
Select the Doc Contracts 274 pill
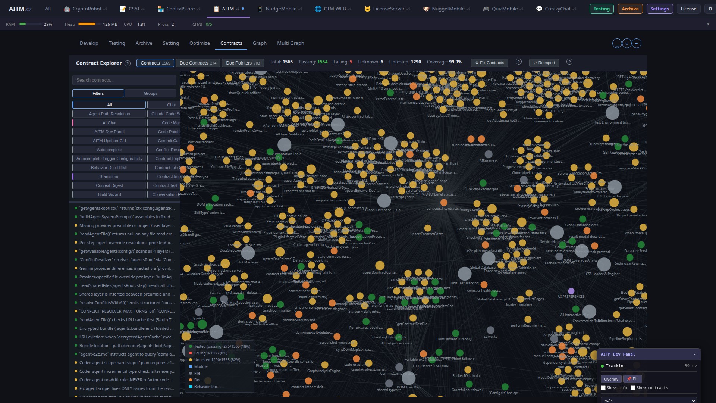pos(198,63)
